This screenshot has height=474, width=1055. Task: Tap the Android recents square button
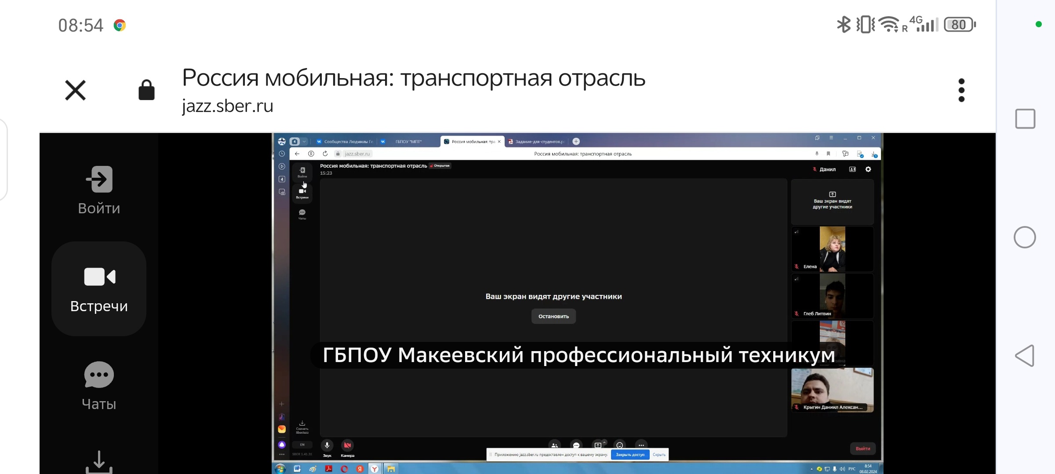[x=1025, y=118]
